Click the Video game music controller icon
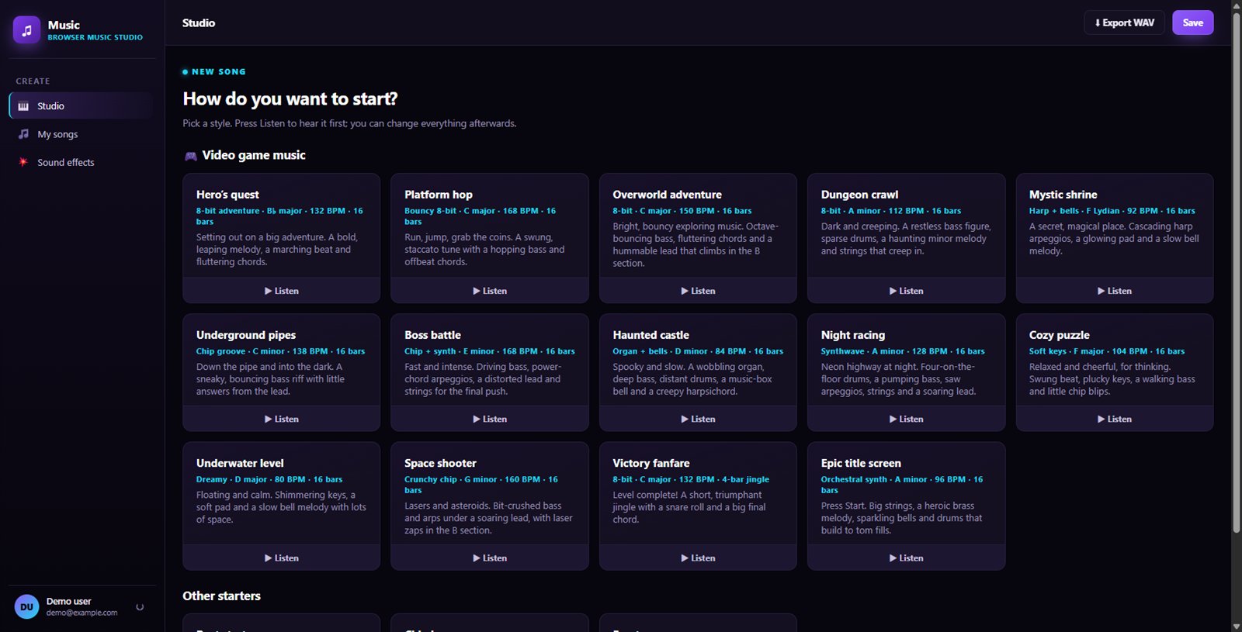This screenshot has width=1242, height=632. (x=190, y=156)
